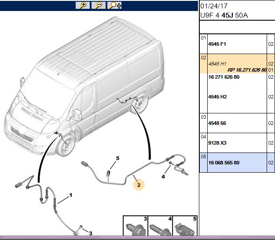The height and width of the screenshot is (240, 275).
Task: Click the rear ABS sensor cable drawing
Action: click(135, 169)
